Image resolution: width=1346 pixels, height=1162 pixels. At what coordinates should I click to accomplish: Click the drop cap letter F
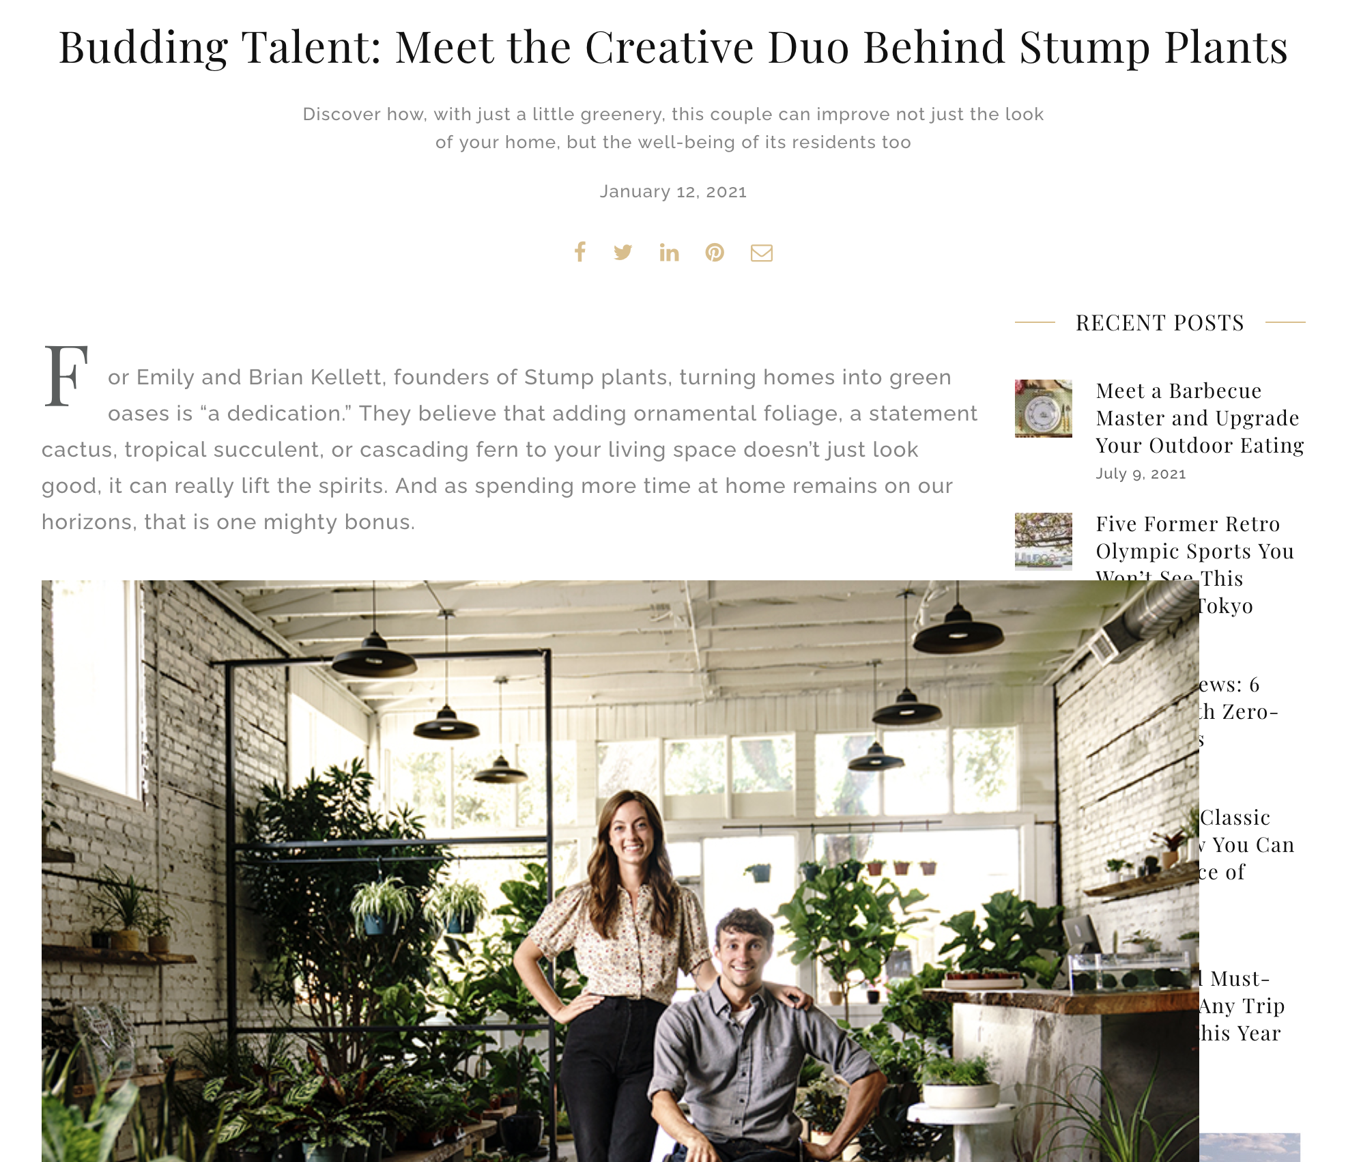66,375
